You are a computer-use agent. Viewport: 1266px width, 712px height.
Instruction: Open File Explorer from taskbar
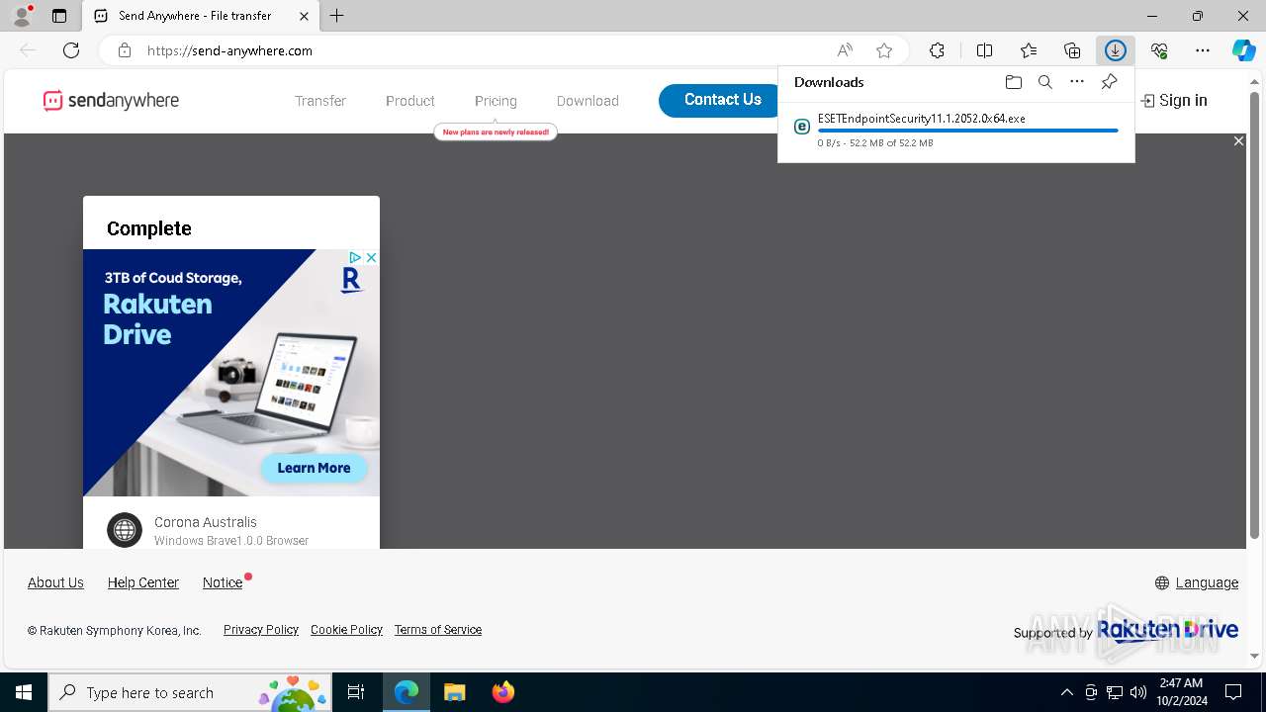pyautogui.click(x=454, y=692)
